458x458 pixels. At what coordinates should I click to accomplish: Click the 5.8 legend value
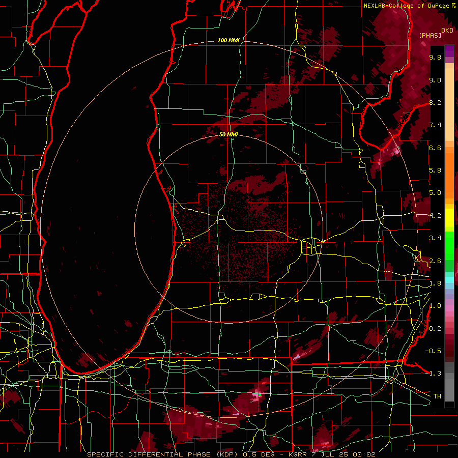coord(435,170)
